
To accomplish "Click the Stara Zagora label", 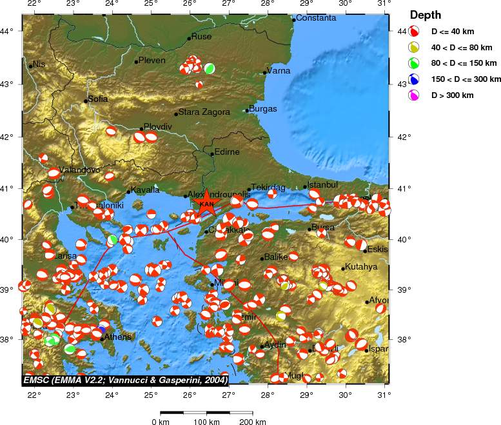I will pos(204,112).
